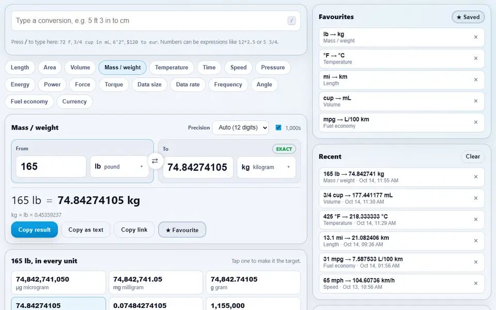This screenshot has height=310, width=496.
Task: Toggle Favourite for this conversion
Action: coord(182,230)
